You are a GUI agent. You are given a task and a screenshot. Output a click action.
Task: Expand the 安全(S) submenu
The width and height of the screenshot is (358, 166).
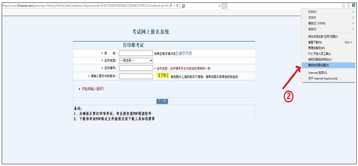point(328,29)
